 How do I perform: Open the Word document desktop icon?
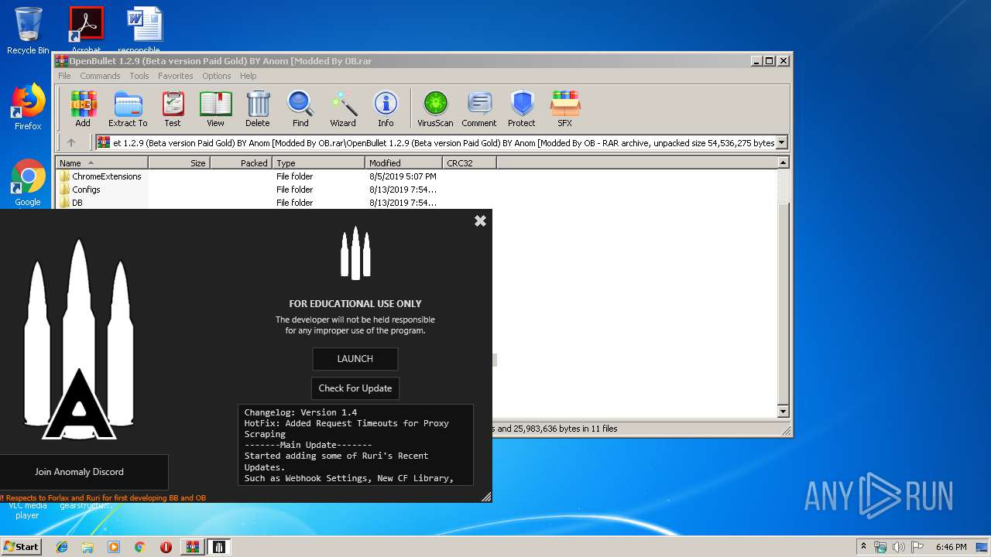[145, 30]
